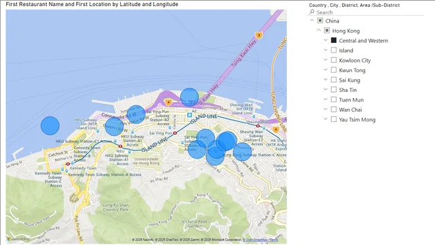
Task: Expand the Sai Kung node
Action: 326,80
